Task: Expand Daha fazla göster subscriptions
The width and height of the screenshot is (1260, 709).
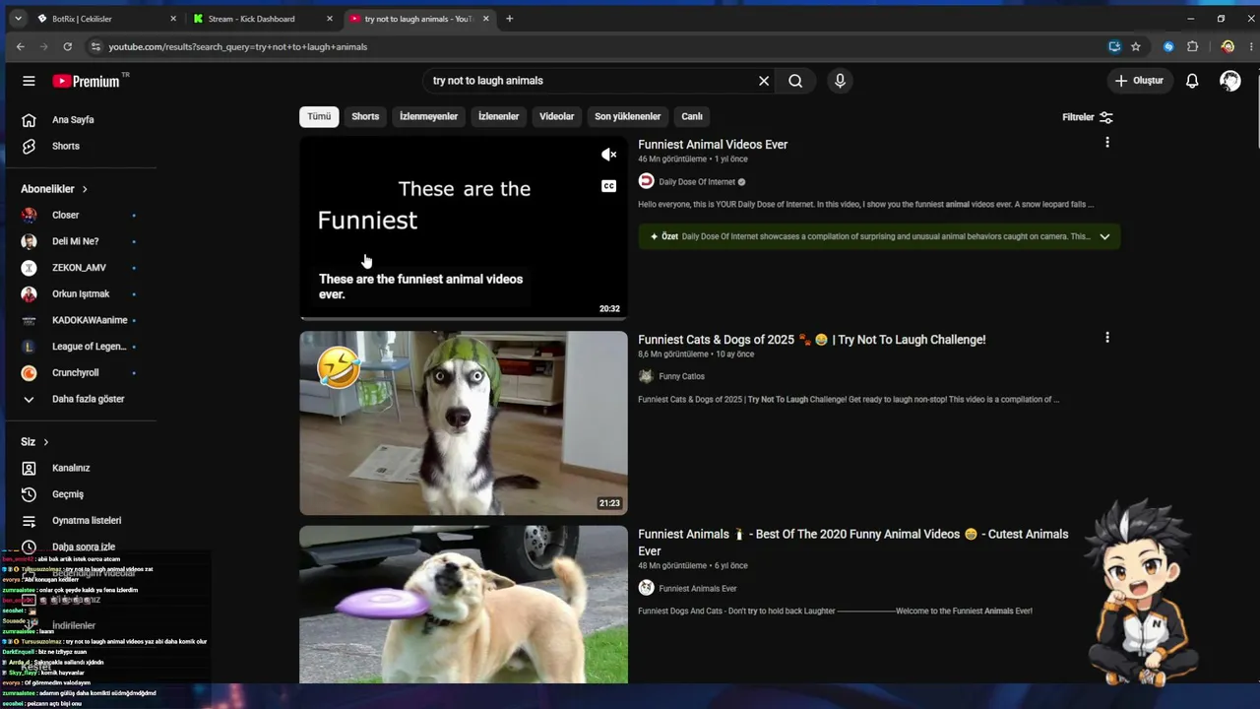Action: tap(89, 399)
